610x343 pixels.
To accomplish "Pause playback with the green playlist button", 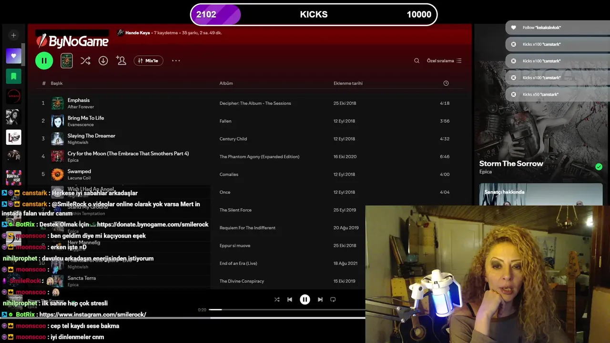I will click(44, 61).
